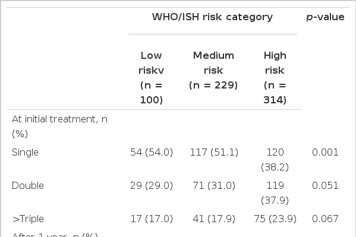Select the cell 17 (17.0)

[x=152, y=219]
